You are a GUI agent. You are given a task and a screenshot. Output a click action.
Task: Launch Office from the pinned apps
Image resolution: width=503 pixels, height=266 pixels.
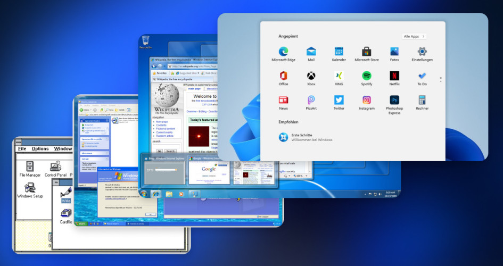(x=283, y=79)
